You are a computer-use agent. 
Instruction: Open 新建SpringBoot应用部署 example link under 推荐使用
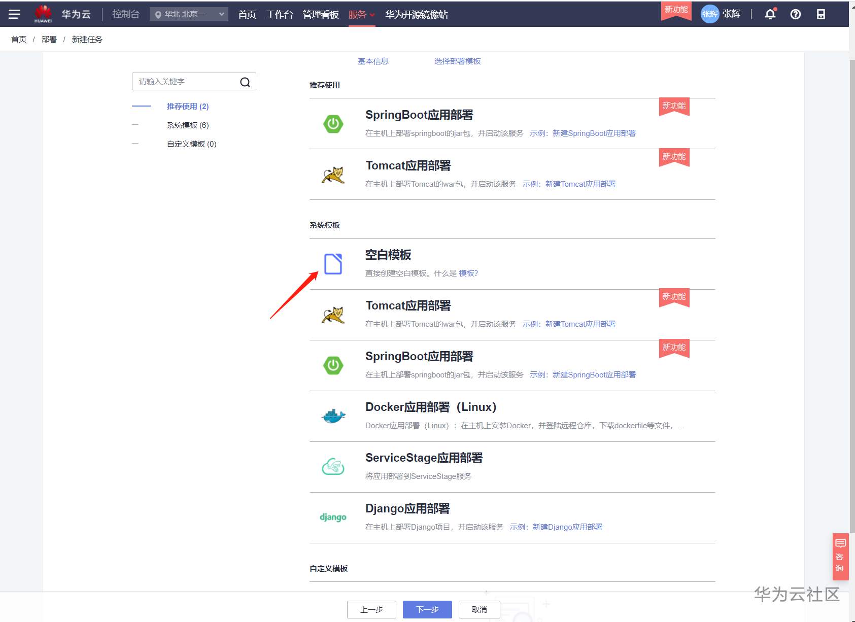pos(594,133)
